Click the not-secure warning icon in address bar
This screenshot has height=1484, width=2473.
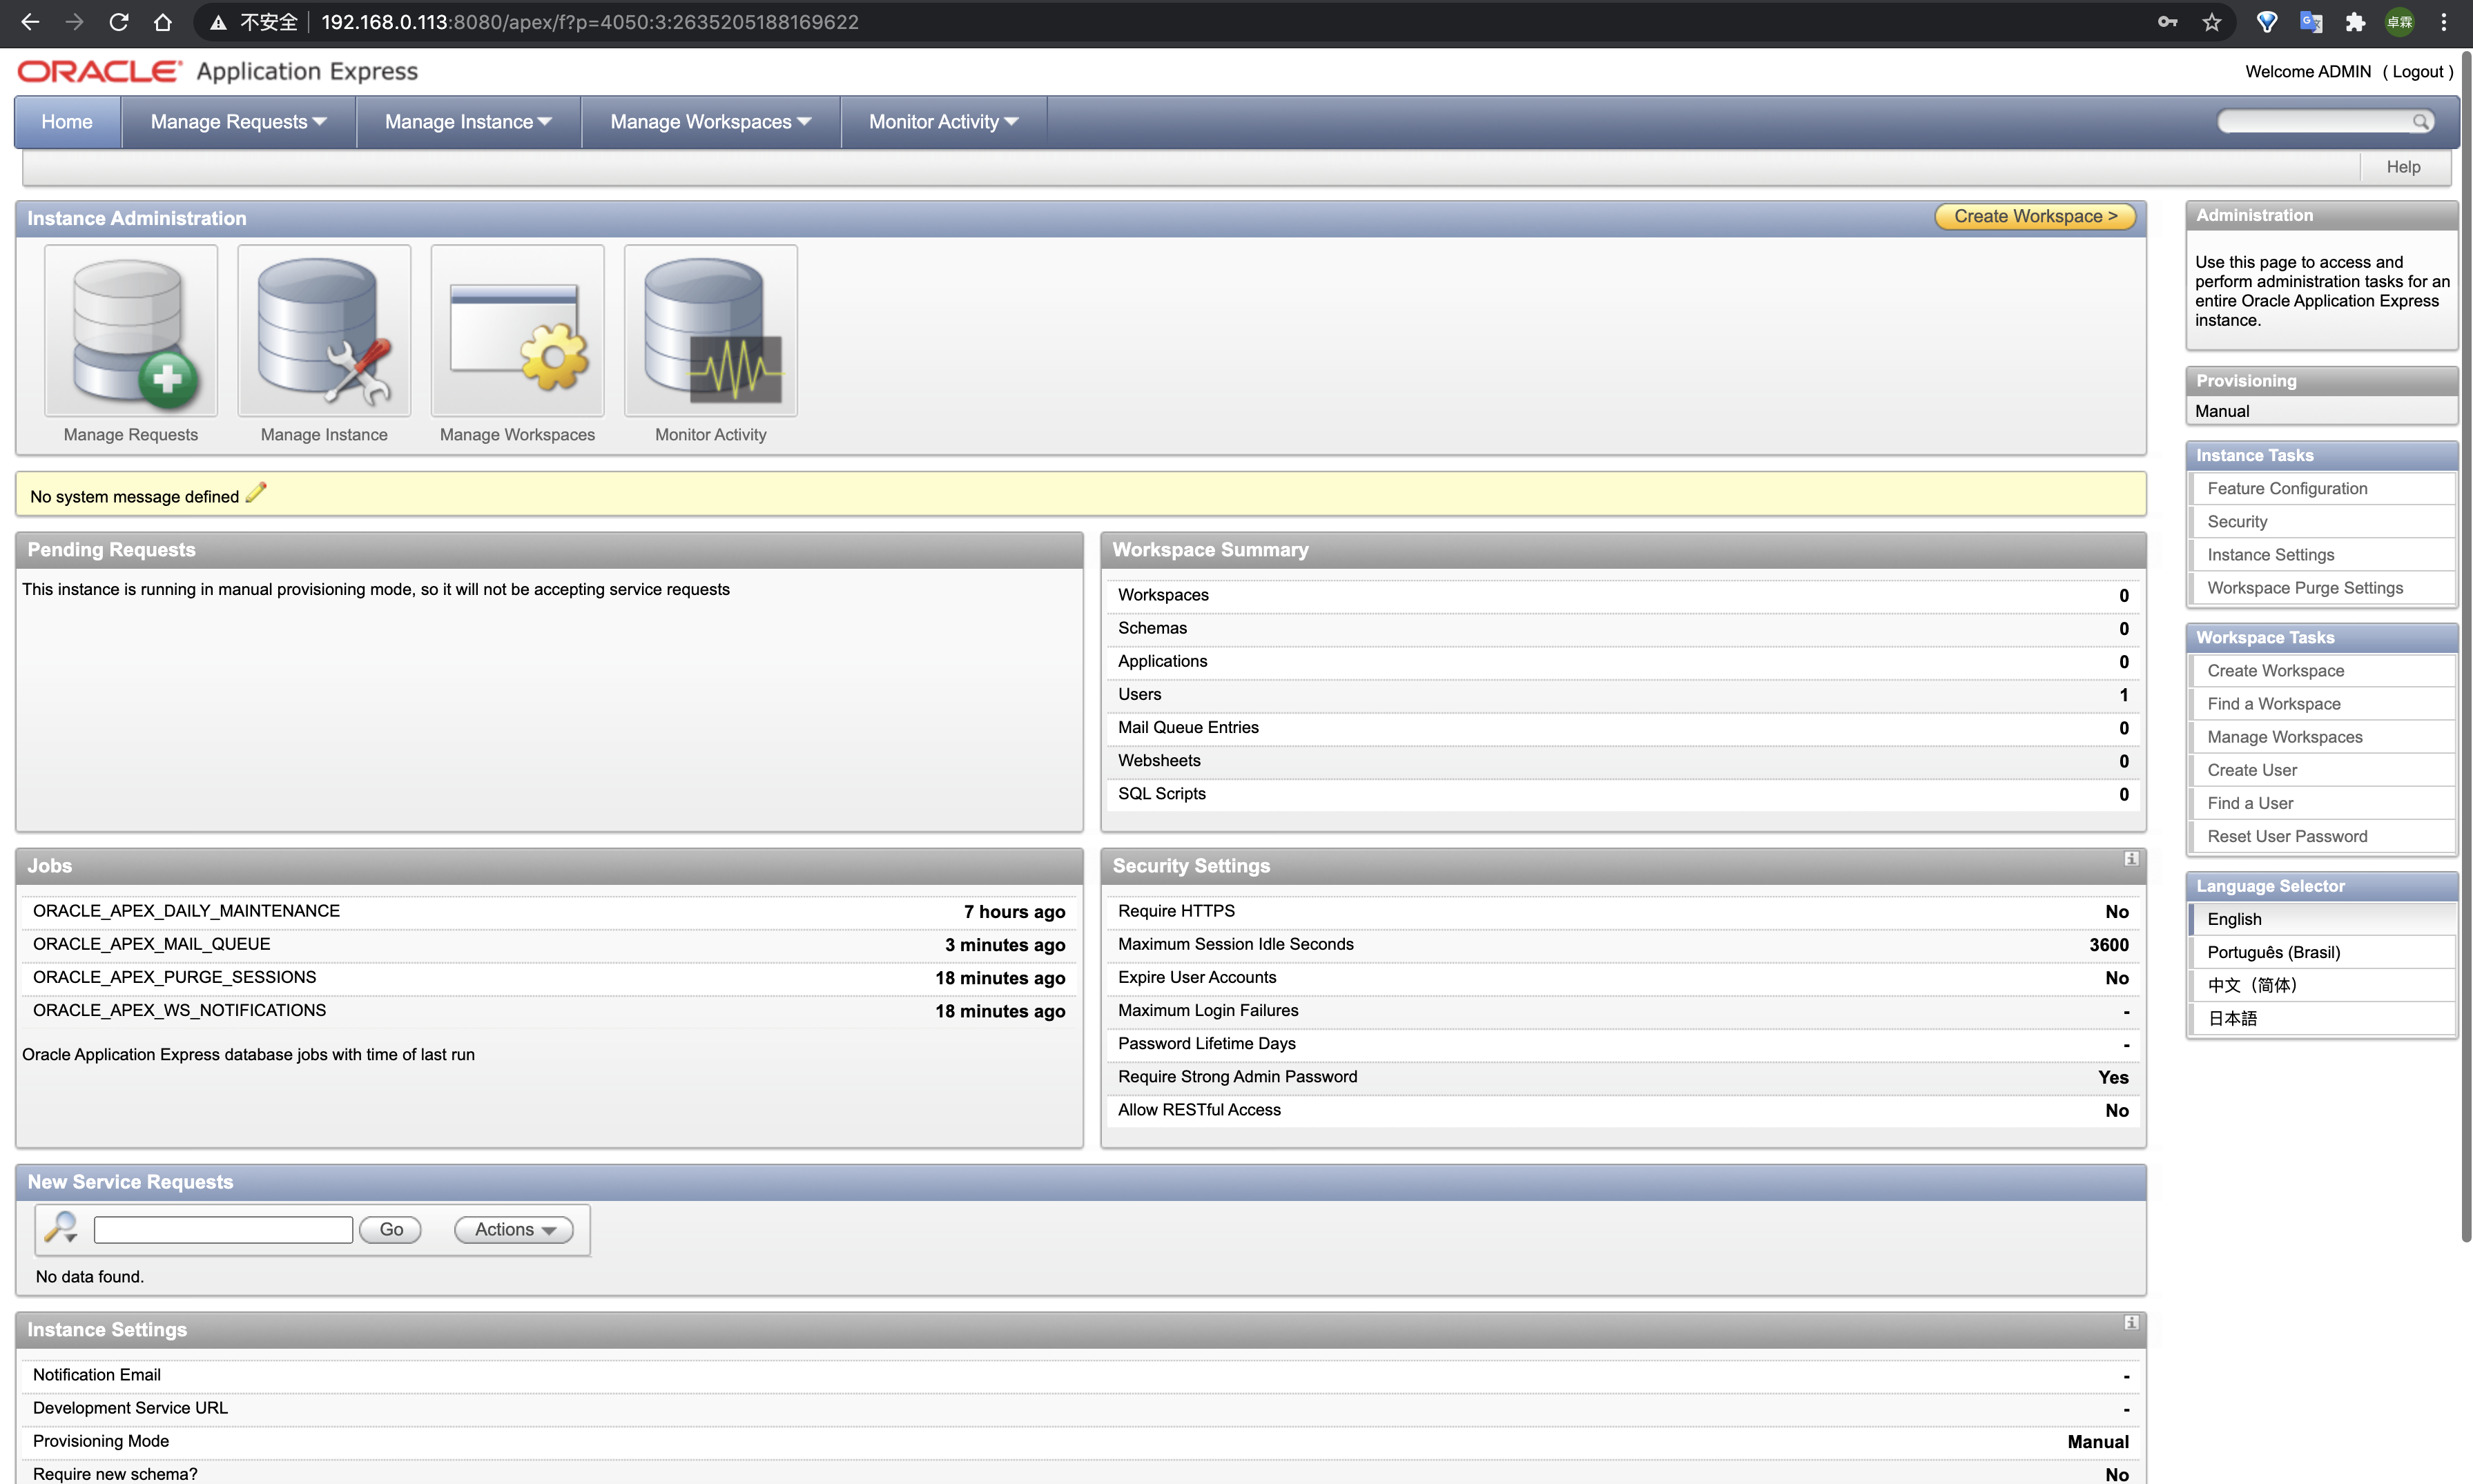217,22
